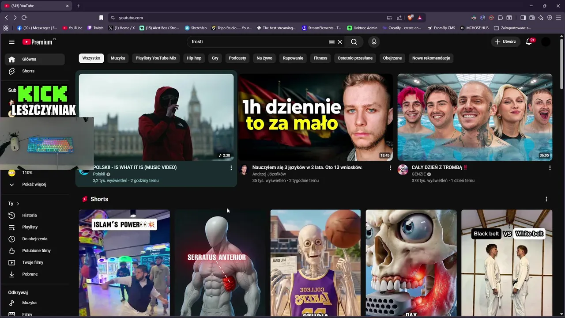Open the ISLAM'S POWER short
This screenshot has width=565, height=318.
pyautogui.click(x=124, y=263)
